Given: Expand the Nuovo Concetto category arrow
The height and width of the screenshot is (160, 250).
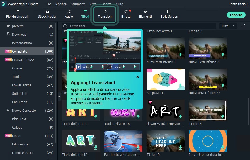Looking at the screenshot, I should pos(8,110).
